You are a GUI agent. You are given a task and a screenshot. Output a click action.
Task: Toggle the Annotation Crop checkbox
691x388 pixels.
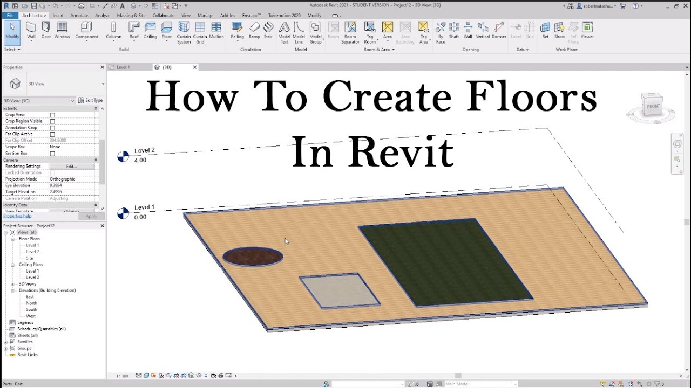pos(52,128)
